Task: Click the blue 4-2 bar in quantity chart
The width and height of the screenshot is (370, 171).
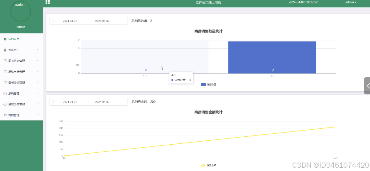Action: (272, 57)
